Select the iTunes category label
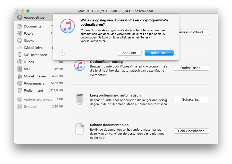This screenshot has width=232, height=164. (29, 62)
